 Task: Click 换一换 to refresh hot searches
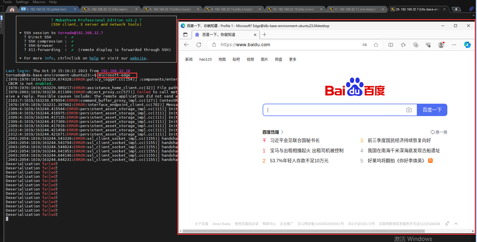[x=439, y=132]
